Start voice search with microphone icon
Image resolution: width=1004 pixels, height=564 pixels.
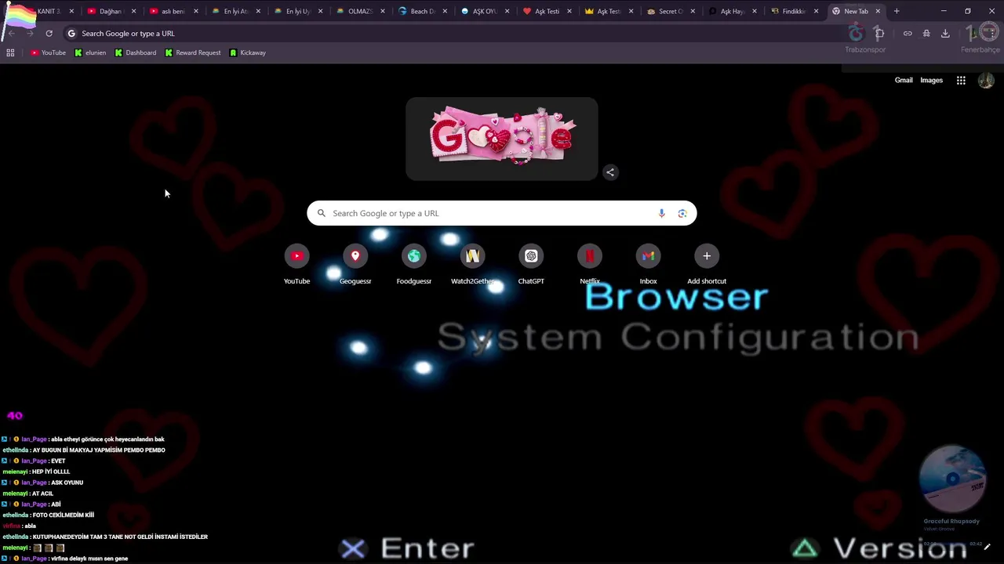[x=661, y=213]
